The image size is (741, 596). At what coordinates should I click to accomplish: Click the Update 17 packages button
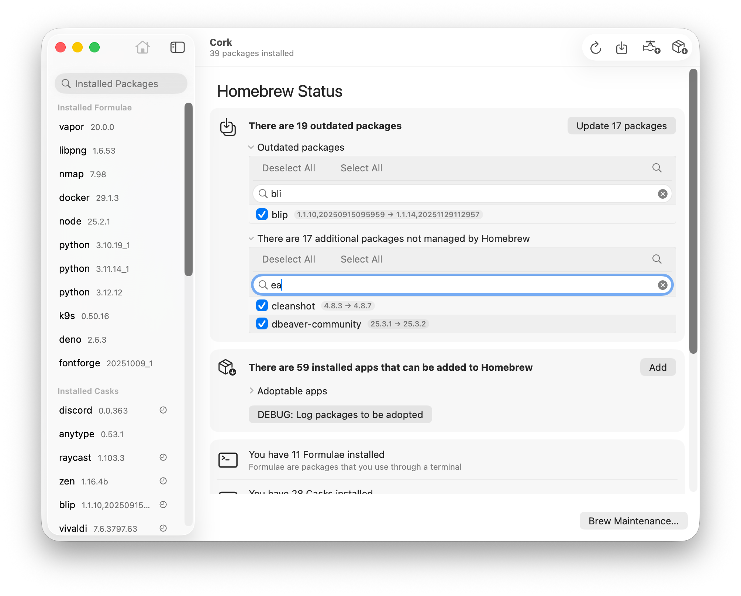621,126
